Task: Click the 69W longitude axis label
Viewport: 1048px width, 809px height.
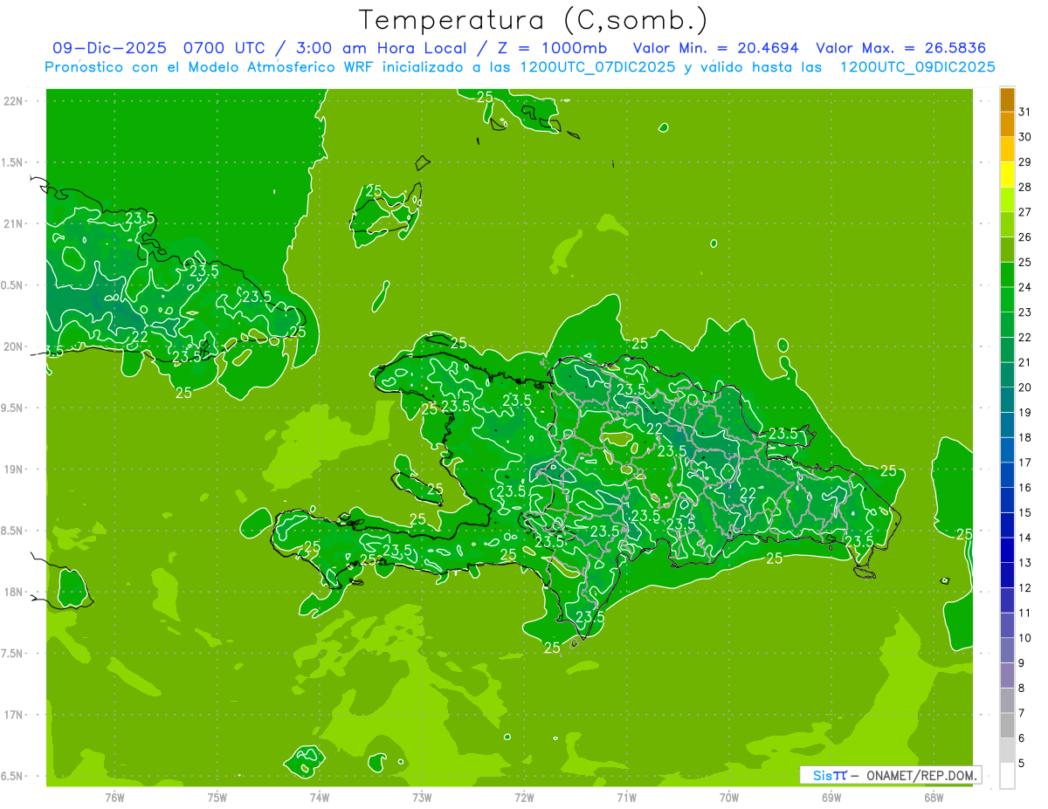Action: (831, 797)
